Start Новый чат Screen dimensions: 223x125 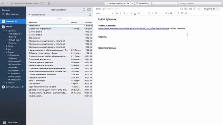[x=143, y=3]
